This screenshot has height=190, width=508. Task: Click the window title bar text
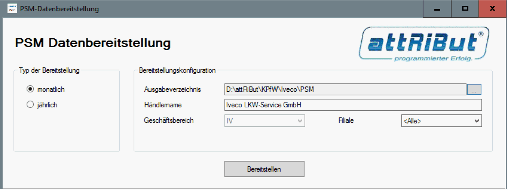click(59, 9)
